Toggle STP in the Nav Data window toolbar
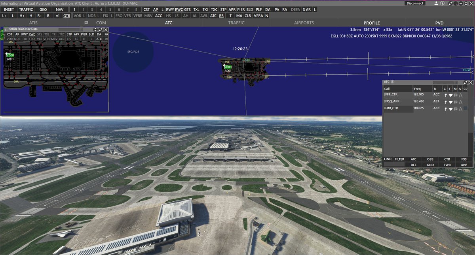The image size is (475, 255). click(x=69, y=34)
